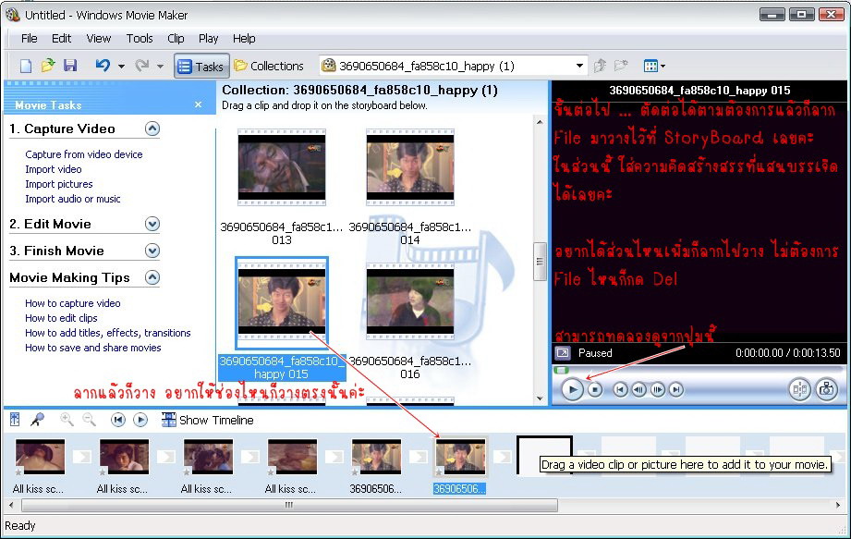The image size is (851, 539).
Task: Click Split the clip button
Action: pyautogui.click(x=800, y=389)
